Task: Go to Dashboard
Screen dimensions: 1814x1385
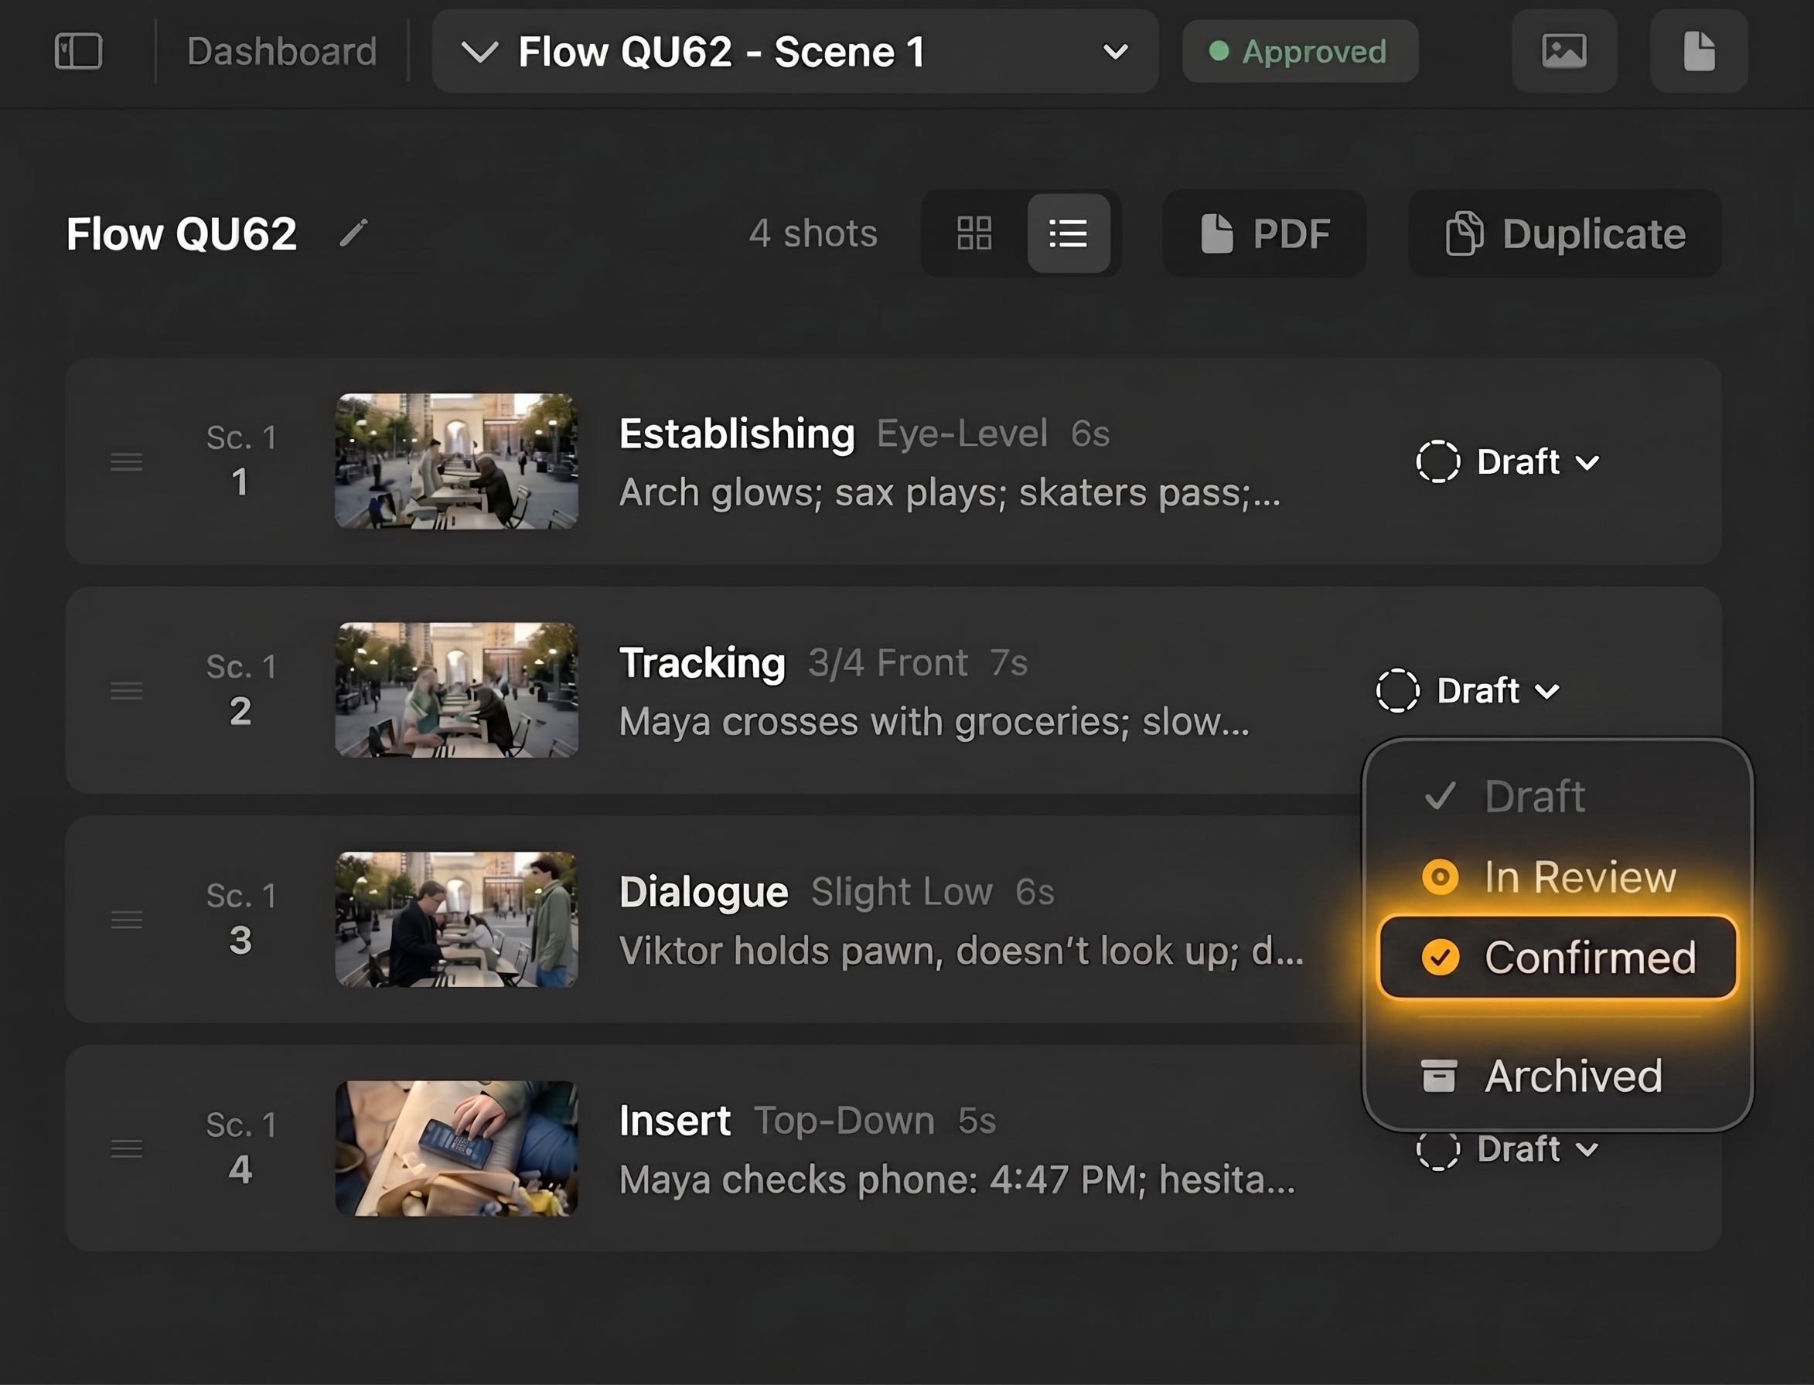Action: tap(281, 51)
